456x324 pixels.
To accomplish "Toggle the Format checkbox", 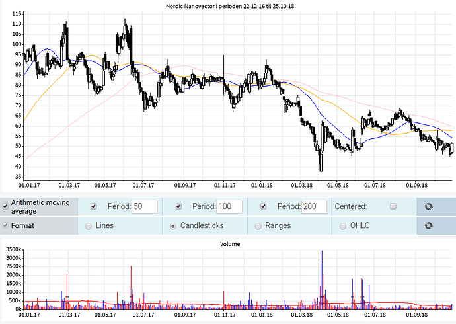I will [x=5, y=225].
